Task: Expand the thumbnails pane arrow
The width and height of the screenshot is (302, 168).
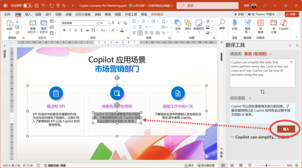Action: coord(4,46)
